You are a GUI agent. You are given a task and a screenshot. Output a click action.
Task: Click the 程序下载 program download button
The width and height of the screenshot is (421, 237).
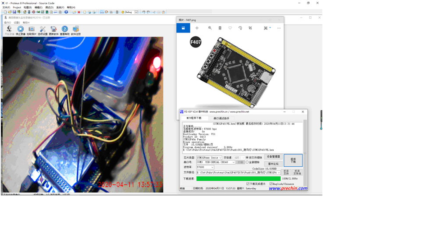click(293, 160)
